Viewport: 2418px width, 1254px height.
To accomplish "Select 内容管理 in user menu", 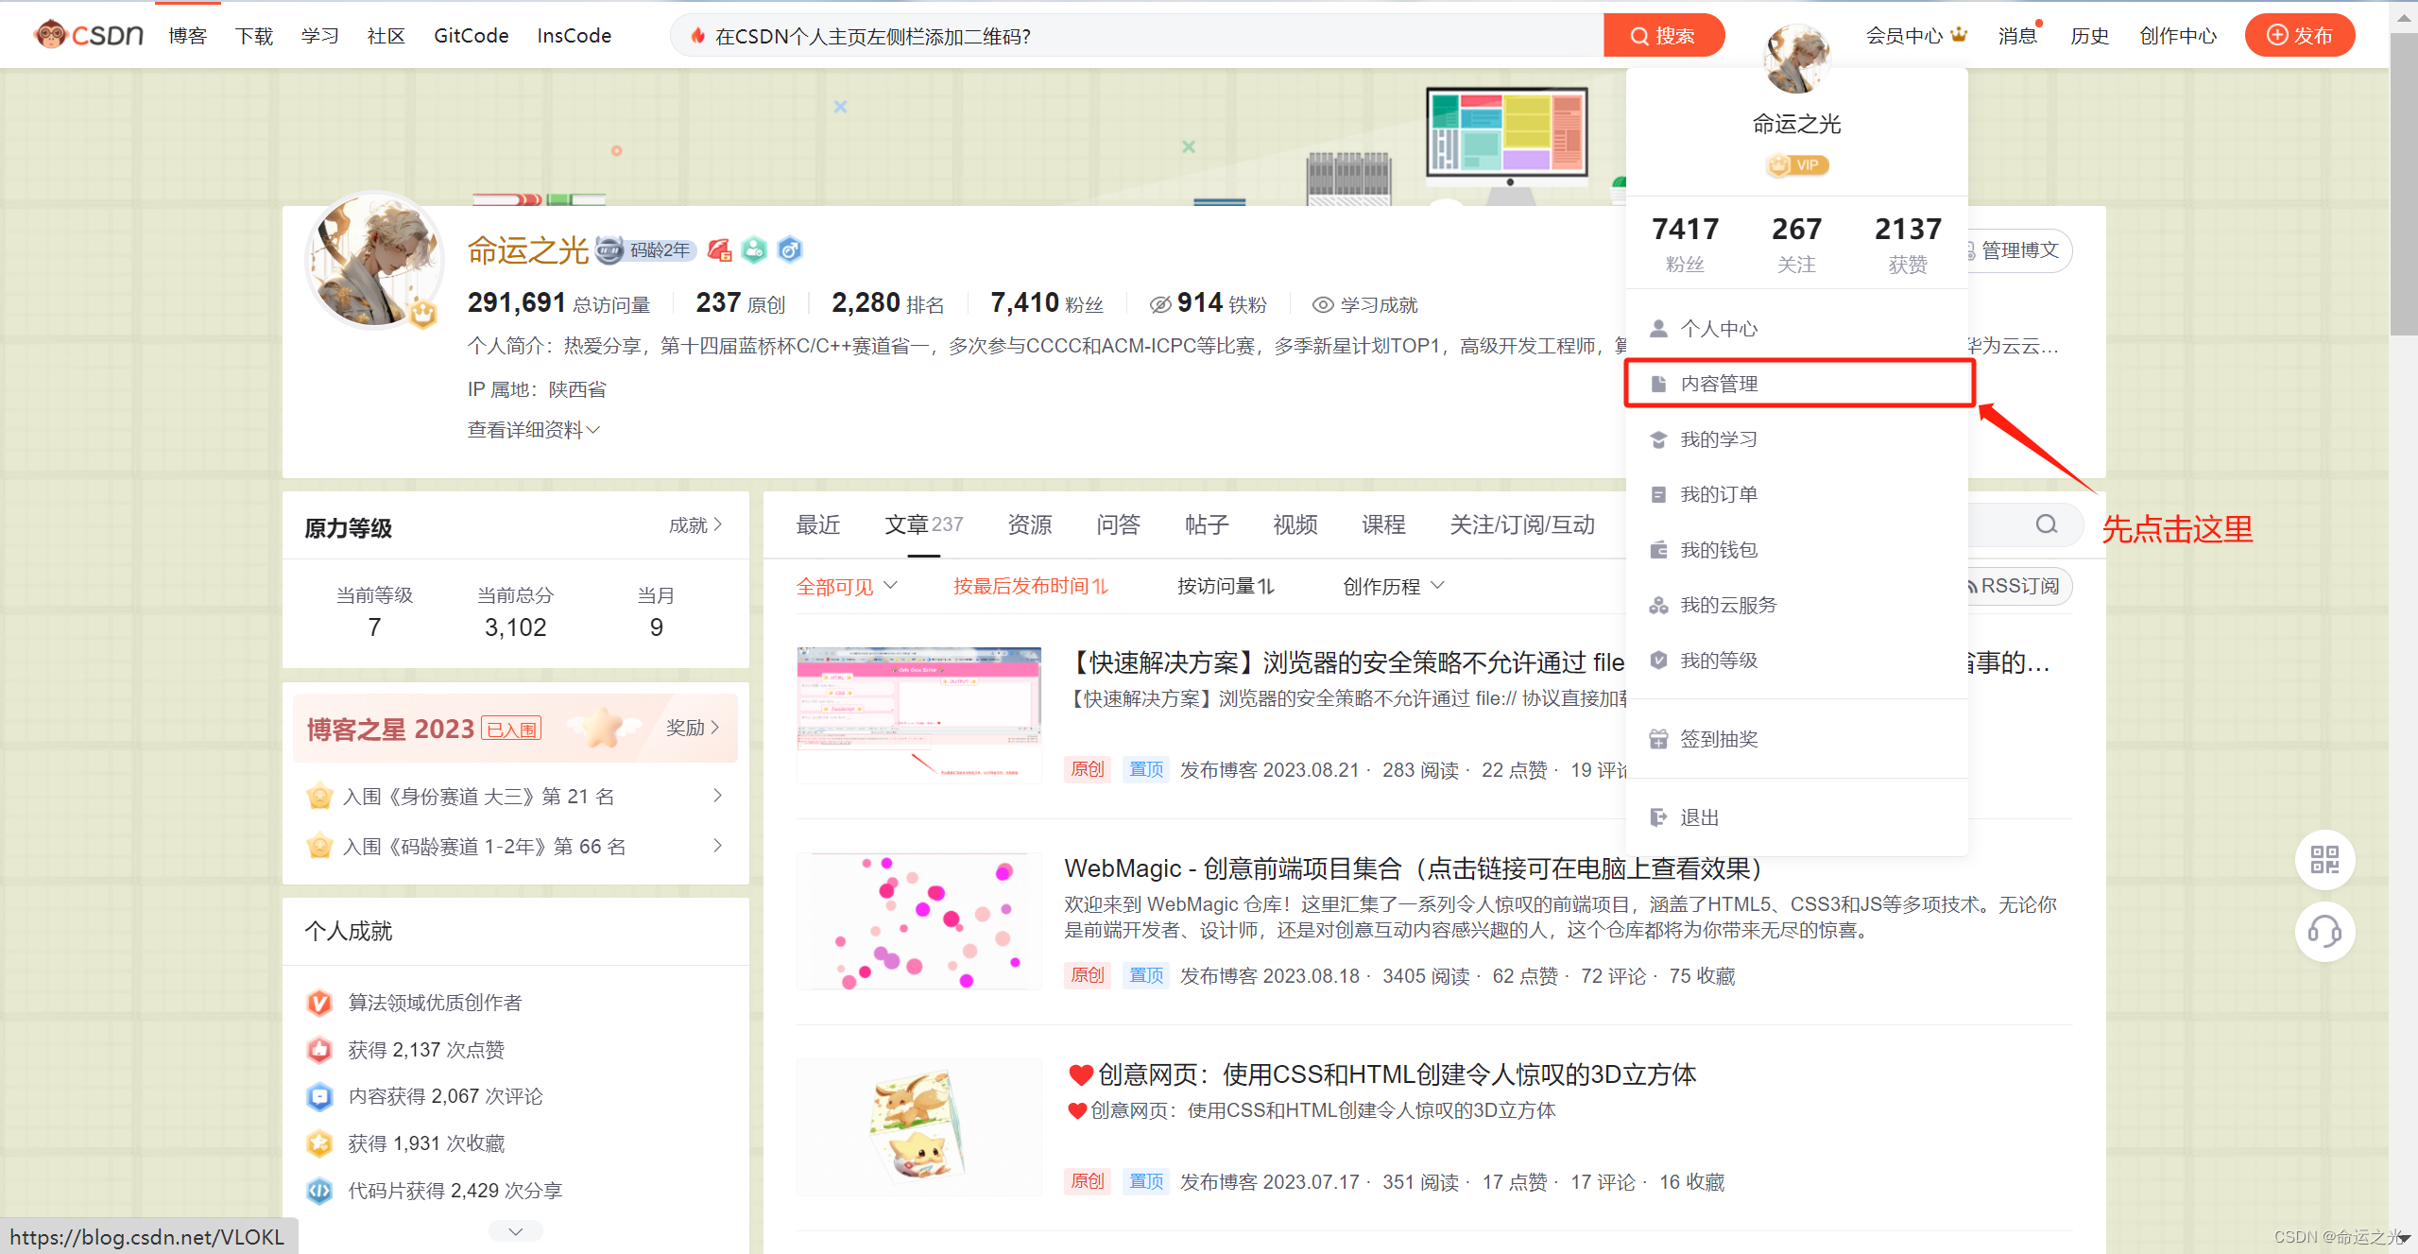I will click(1718, 384).
